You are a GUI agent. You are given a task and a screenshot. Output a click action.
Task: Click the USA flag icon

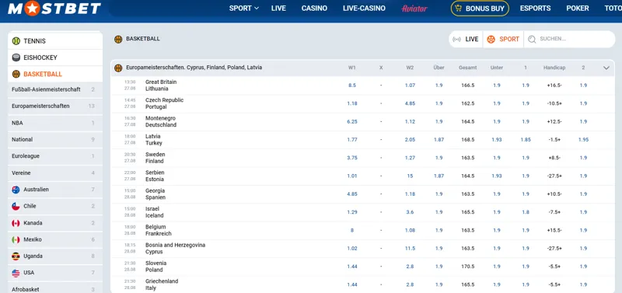pos(16,273)
